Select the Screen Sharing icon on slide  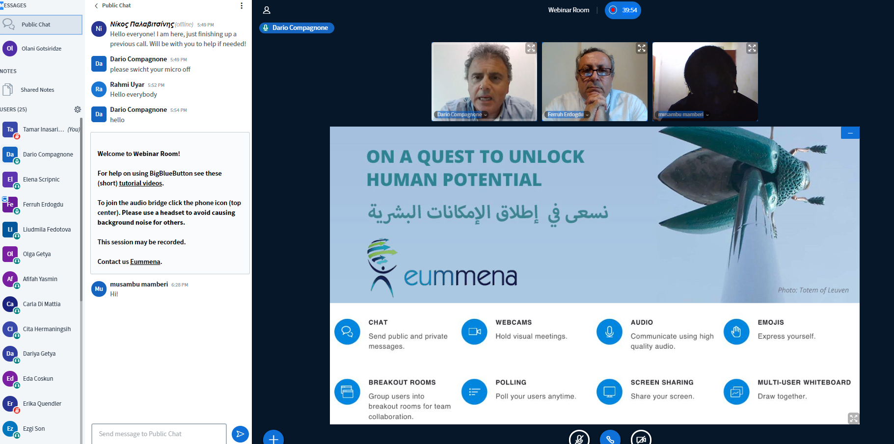609,392
